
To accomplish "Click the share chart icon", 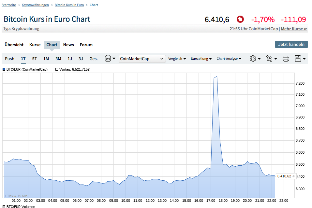I will tap(269, 59).
